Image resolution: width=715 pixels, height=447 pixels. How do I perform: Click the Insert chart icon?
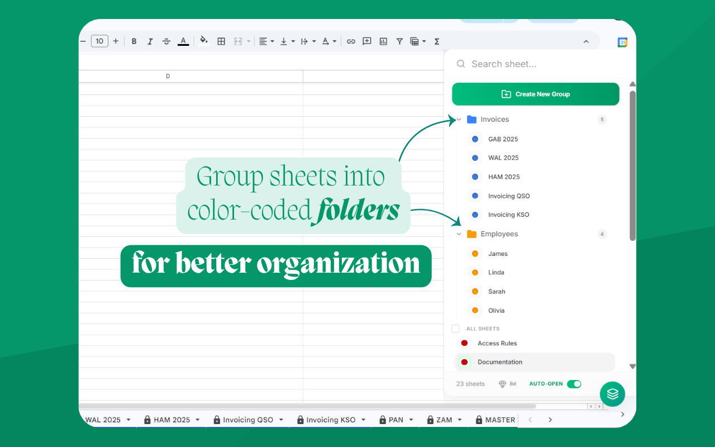point(383,41)
